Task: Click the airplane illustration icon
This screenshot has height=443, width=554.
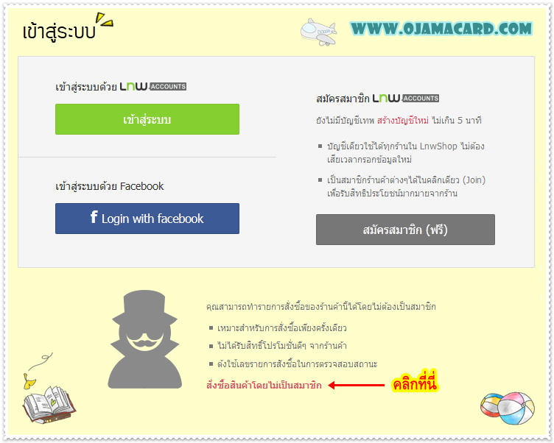Action: (x=318, y=32)
